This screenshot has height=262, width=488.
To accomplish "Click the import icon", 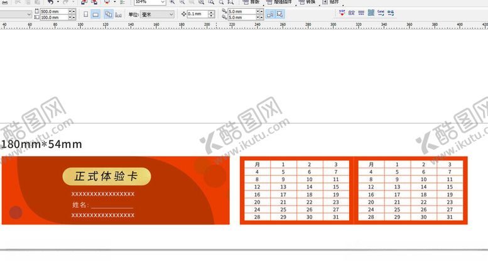I will click(84, 2).
